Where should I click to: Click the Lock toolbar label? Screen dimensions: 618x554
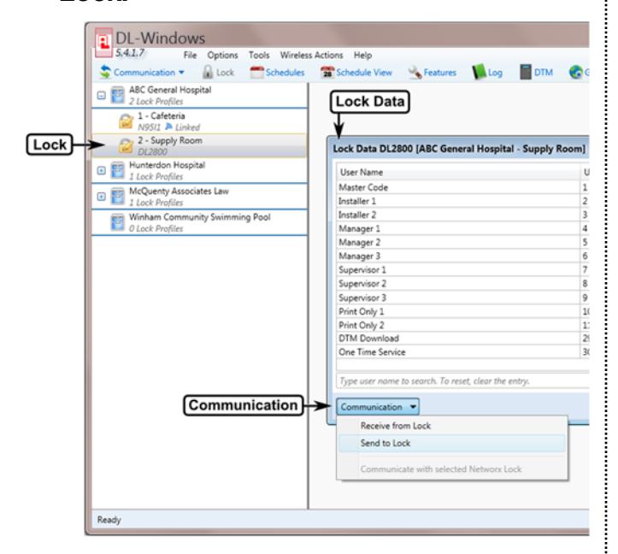pyautogui.click(x=225, y=73)
